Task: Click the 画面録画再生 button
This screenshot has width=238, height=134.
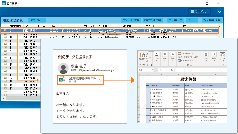Action: (x=153, y=20)
